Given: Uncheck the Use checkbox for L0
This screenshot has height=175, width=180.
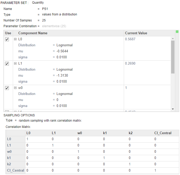Looking at the screenshot, I should [7, 39].
